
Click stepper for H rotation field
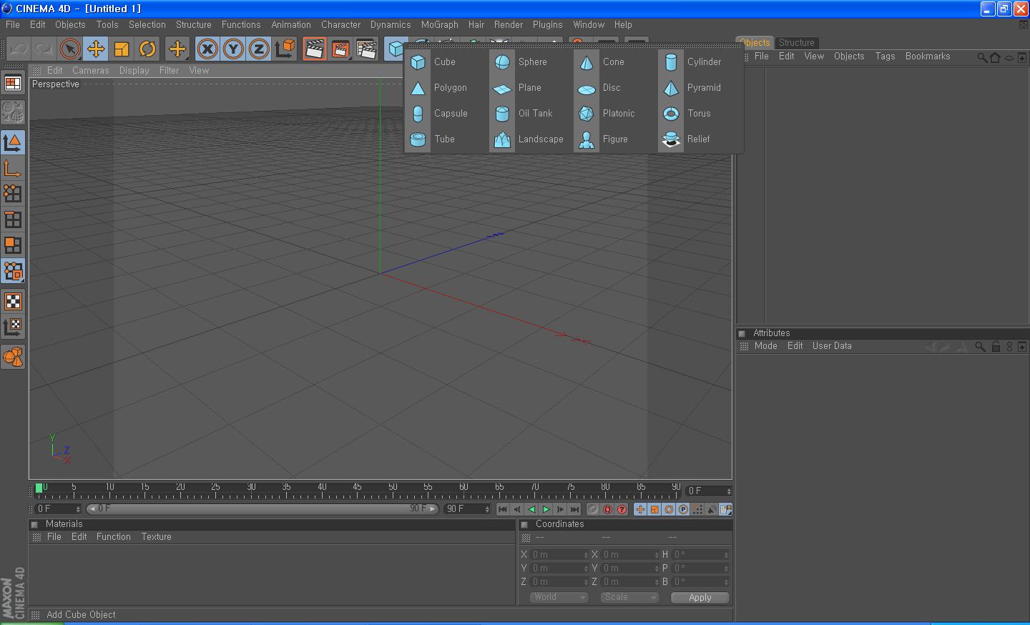726,555
